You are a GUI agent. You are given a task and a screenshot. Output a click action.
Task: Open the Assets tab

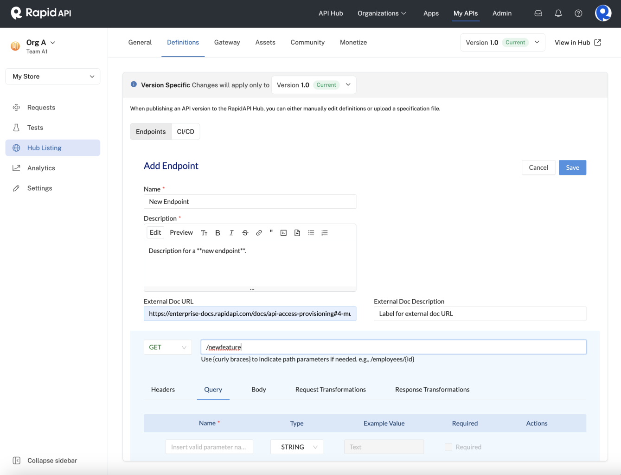click(265, 42)
